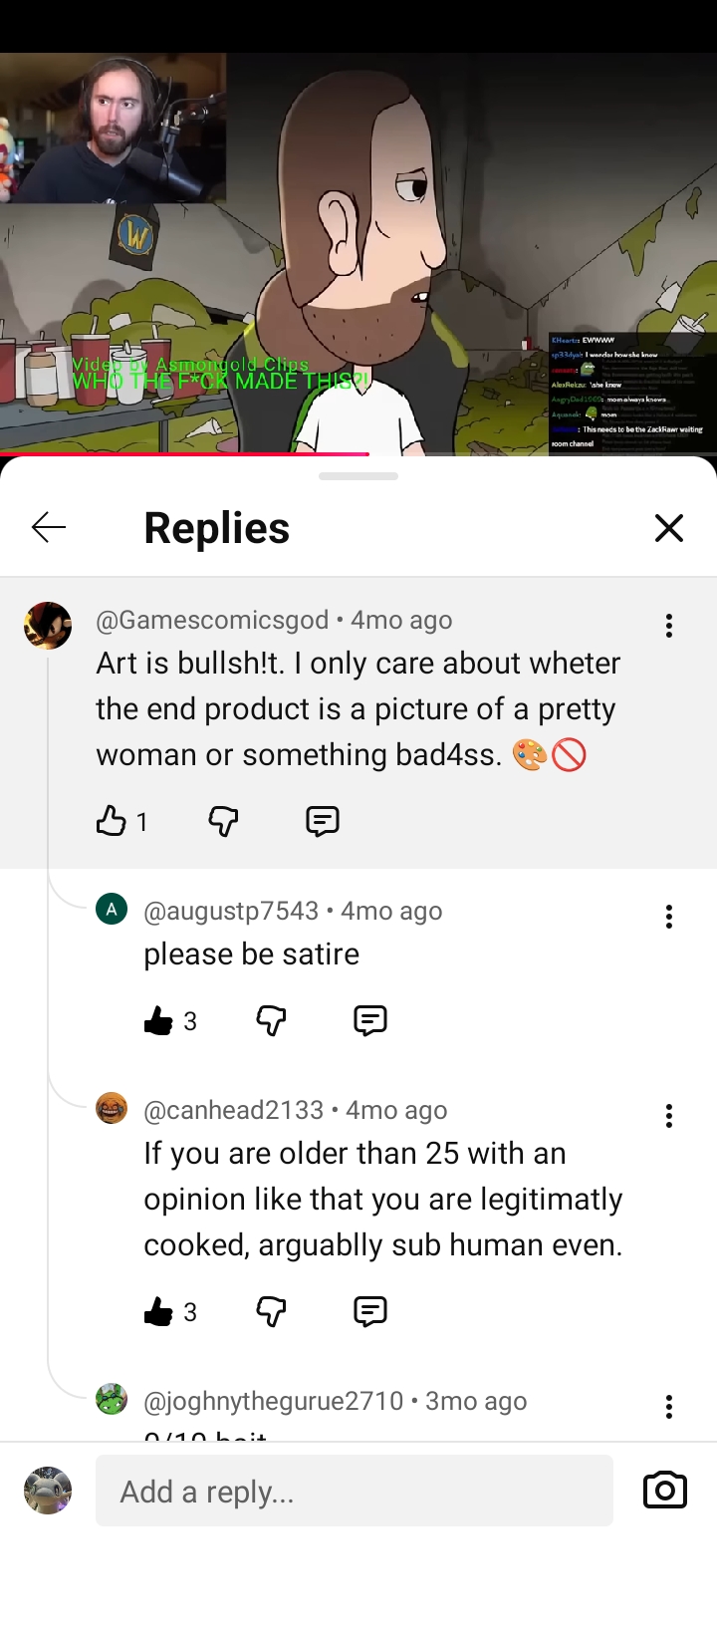Go back from the Replies panel

pos(48,527)
